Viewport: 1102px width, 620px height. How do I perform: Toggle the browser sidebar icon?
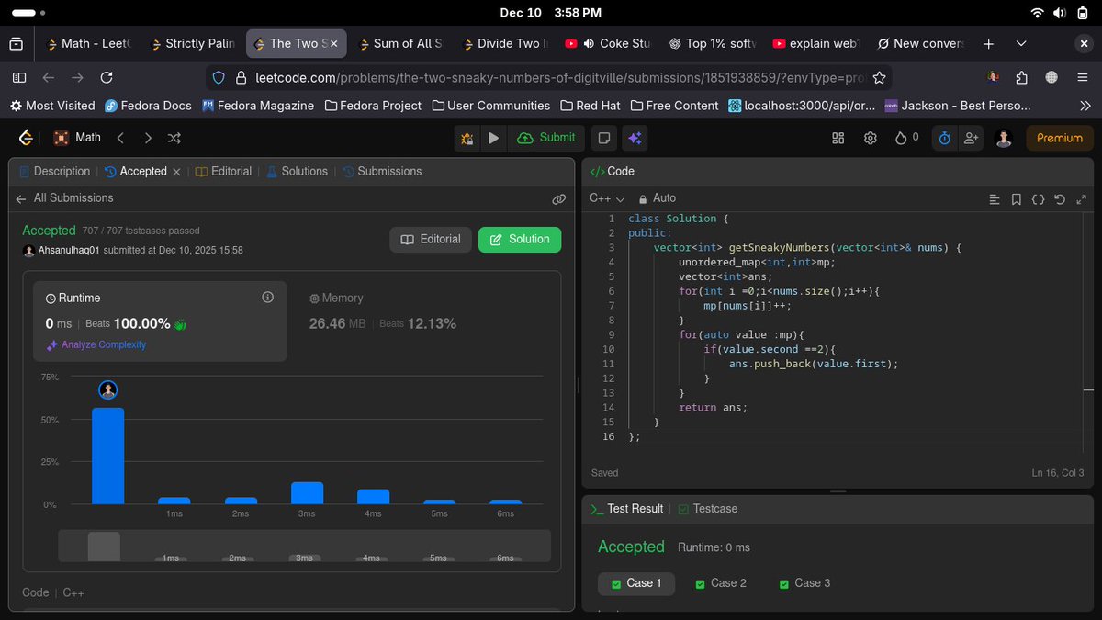pos(18,78)
